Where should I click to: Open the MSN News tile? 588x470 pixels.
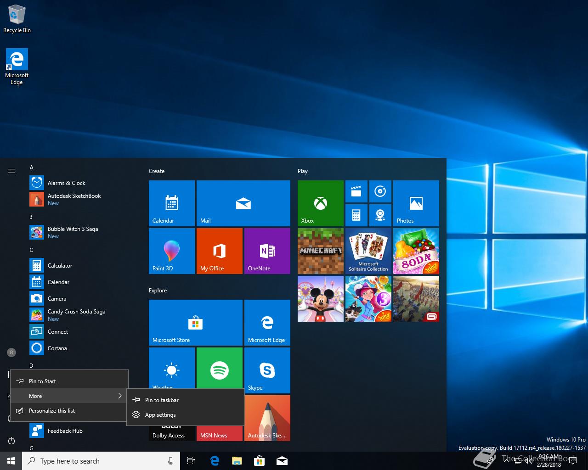219,433
